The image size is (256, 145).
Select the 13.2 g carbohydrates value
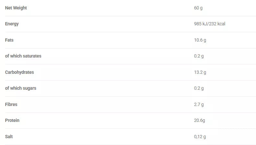point(200,72)
